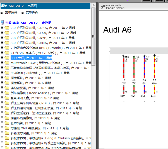The width and height of the screenshot is (168, 149).
Task: Click folder icon of 后轴主减速器
Action: (7, 113)
